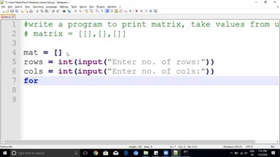Click the Stop Recording macro icon

pos(141,11)
